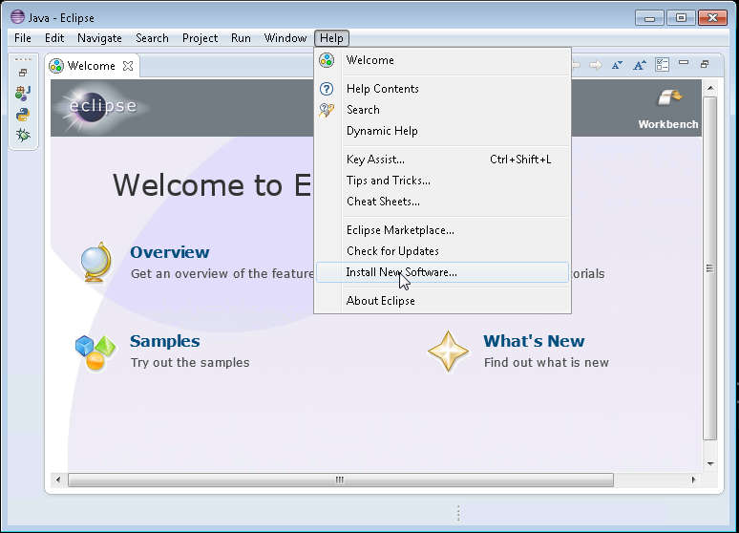Click the vertical scrollbar down arrow
The image size is (739, 533).
pyautogui.click(x=710, y=464)
